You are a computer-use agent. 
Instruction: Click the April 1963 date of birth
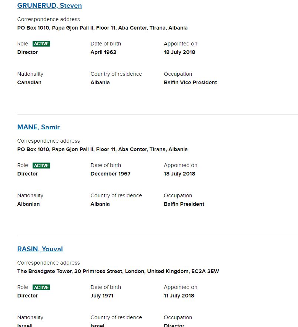tap(103, 52)
